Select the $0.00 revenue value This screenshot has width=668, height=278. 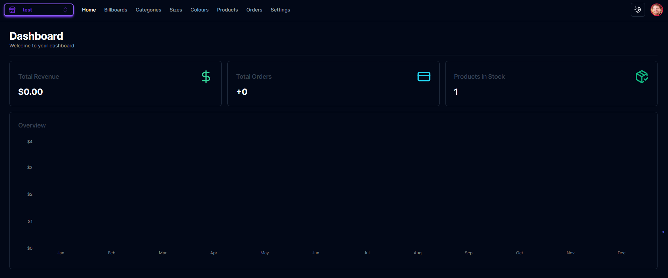[30, 92]
